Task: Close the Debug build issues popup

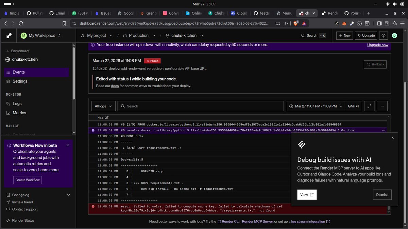Action: coord(393,138)
